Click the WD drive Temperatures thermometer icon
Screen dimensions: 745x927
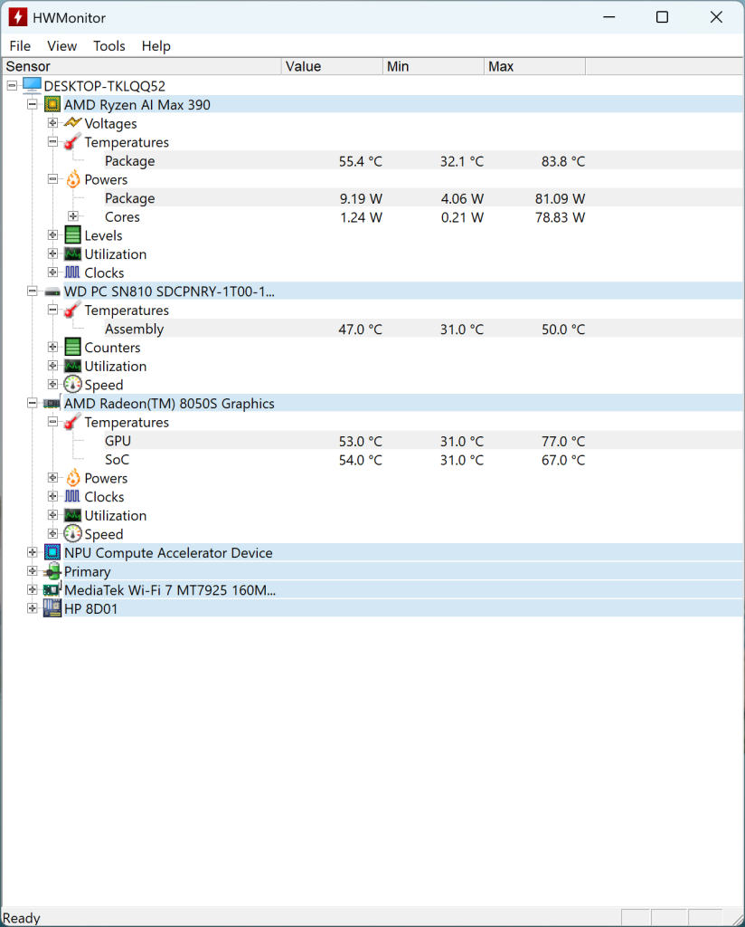[x=72, y=310]
